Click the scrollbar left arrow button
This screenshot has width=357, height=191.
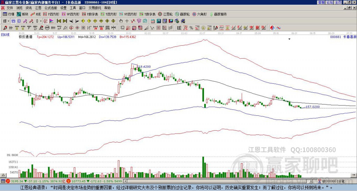125,181
